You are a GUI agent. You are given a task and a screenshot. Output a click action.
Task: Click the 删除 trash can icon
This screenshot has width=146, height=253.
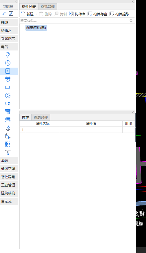point(41,14)
